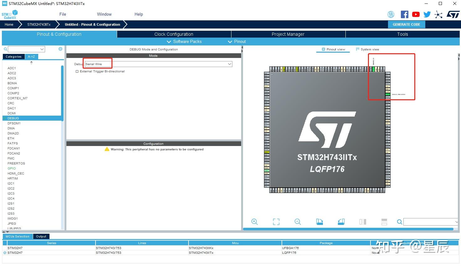Zoom out of the pinout view
The height and width of the screenshot is (266, 461).
(x=298, y=222)
